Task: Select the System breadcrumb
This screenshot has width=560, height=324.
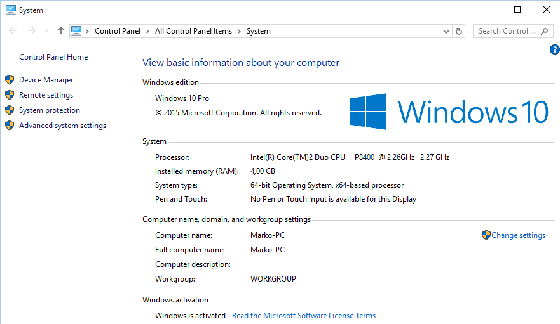Action: click(259, 31)
